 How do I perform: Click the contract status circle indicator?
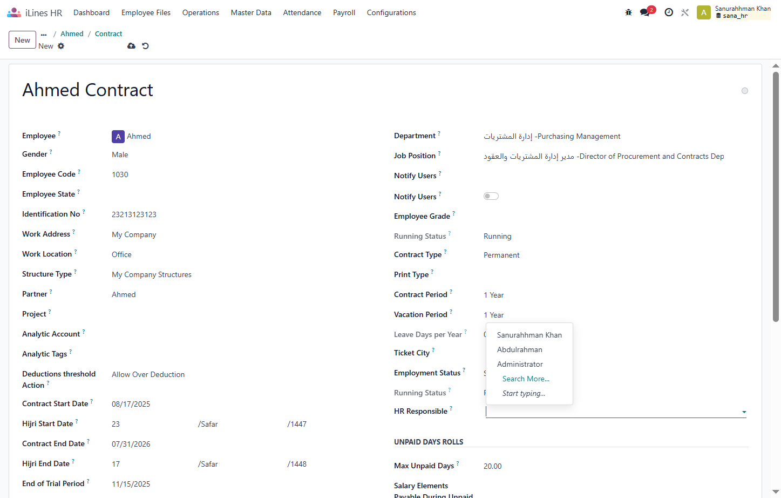745,91
